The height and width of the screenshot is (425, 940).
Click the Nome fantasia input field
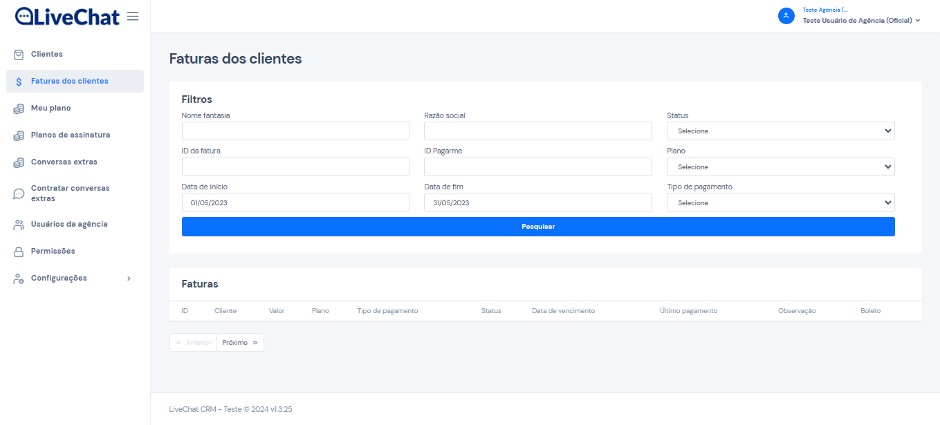coord(295,131)
